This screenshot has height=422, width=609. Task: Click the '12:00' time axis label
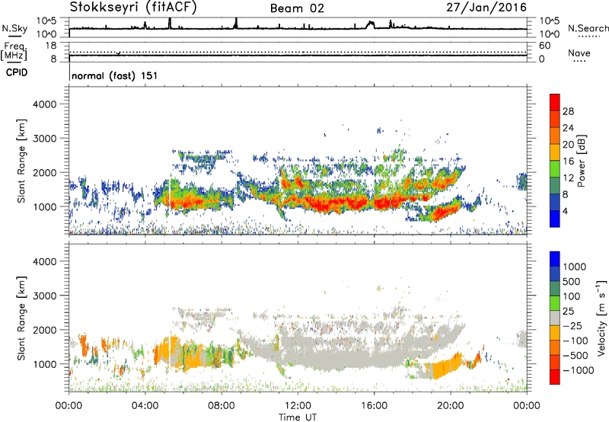298,406
